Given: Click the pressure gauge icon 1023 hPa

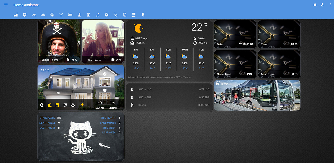Looking at the screenshot, I should 195,43.
